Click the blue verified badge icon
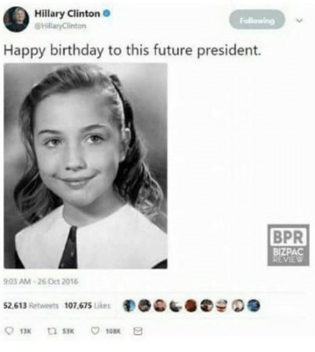This screenshot has width=315, height=352. click(107, 14)
